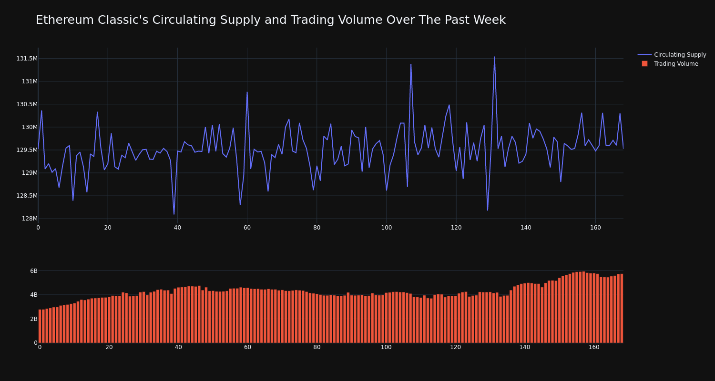Click the 129M y-axis label
The height and width of the screenshot is (381, 715).
(x=30, y=173)
